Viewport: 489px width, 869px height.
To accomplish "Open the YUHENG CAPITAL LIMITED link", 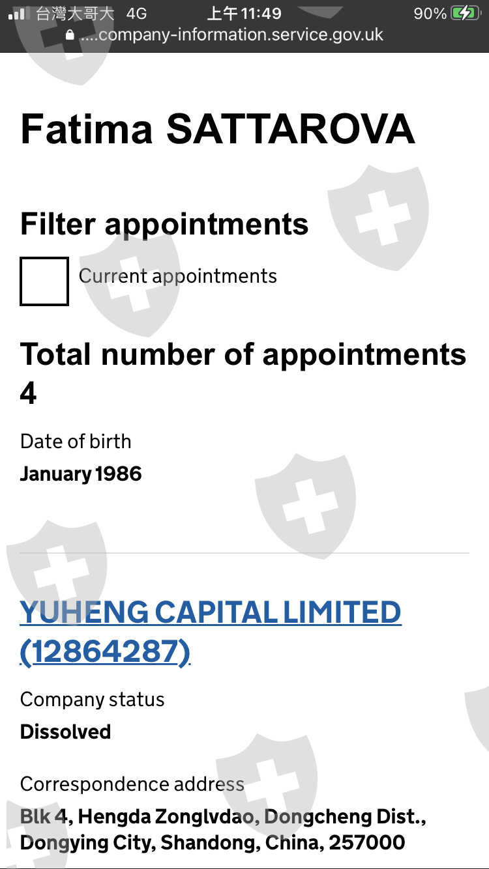I will pyautogui.click(x=210, y=612).
